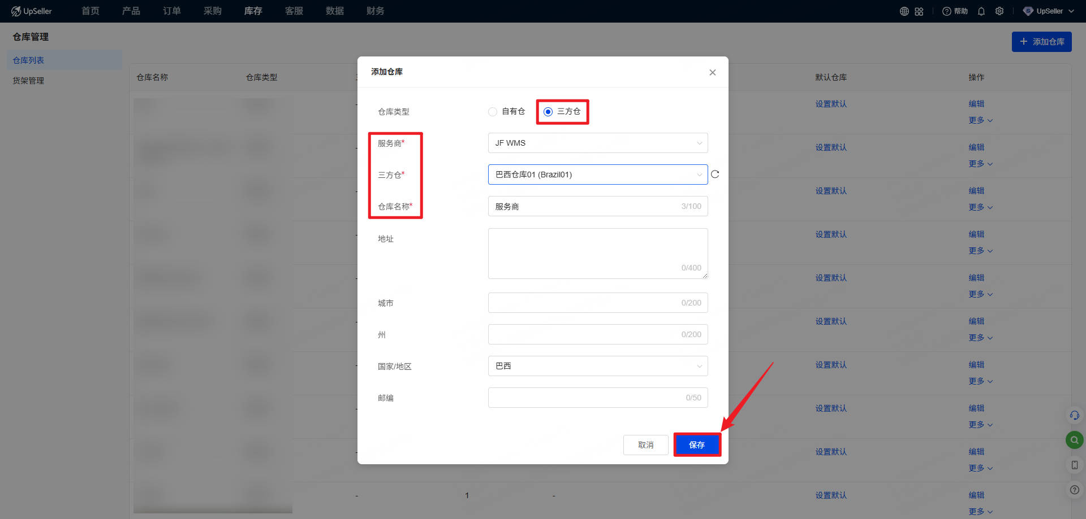Click the green search floating icon

[x=1074, y=440]
